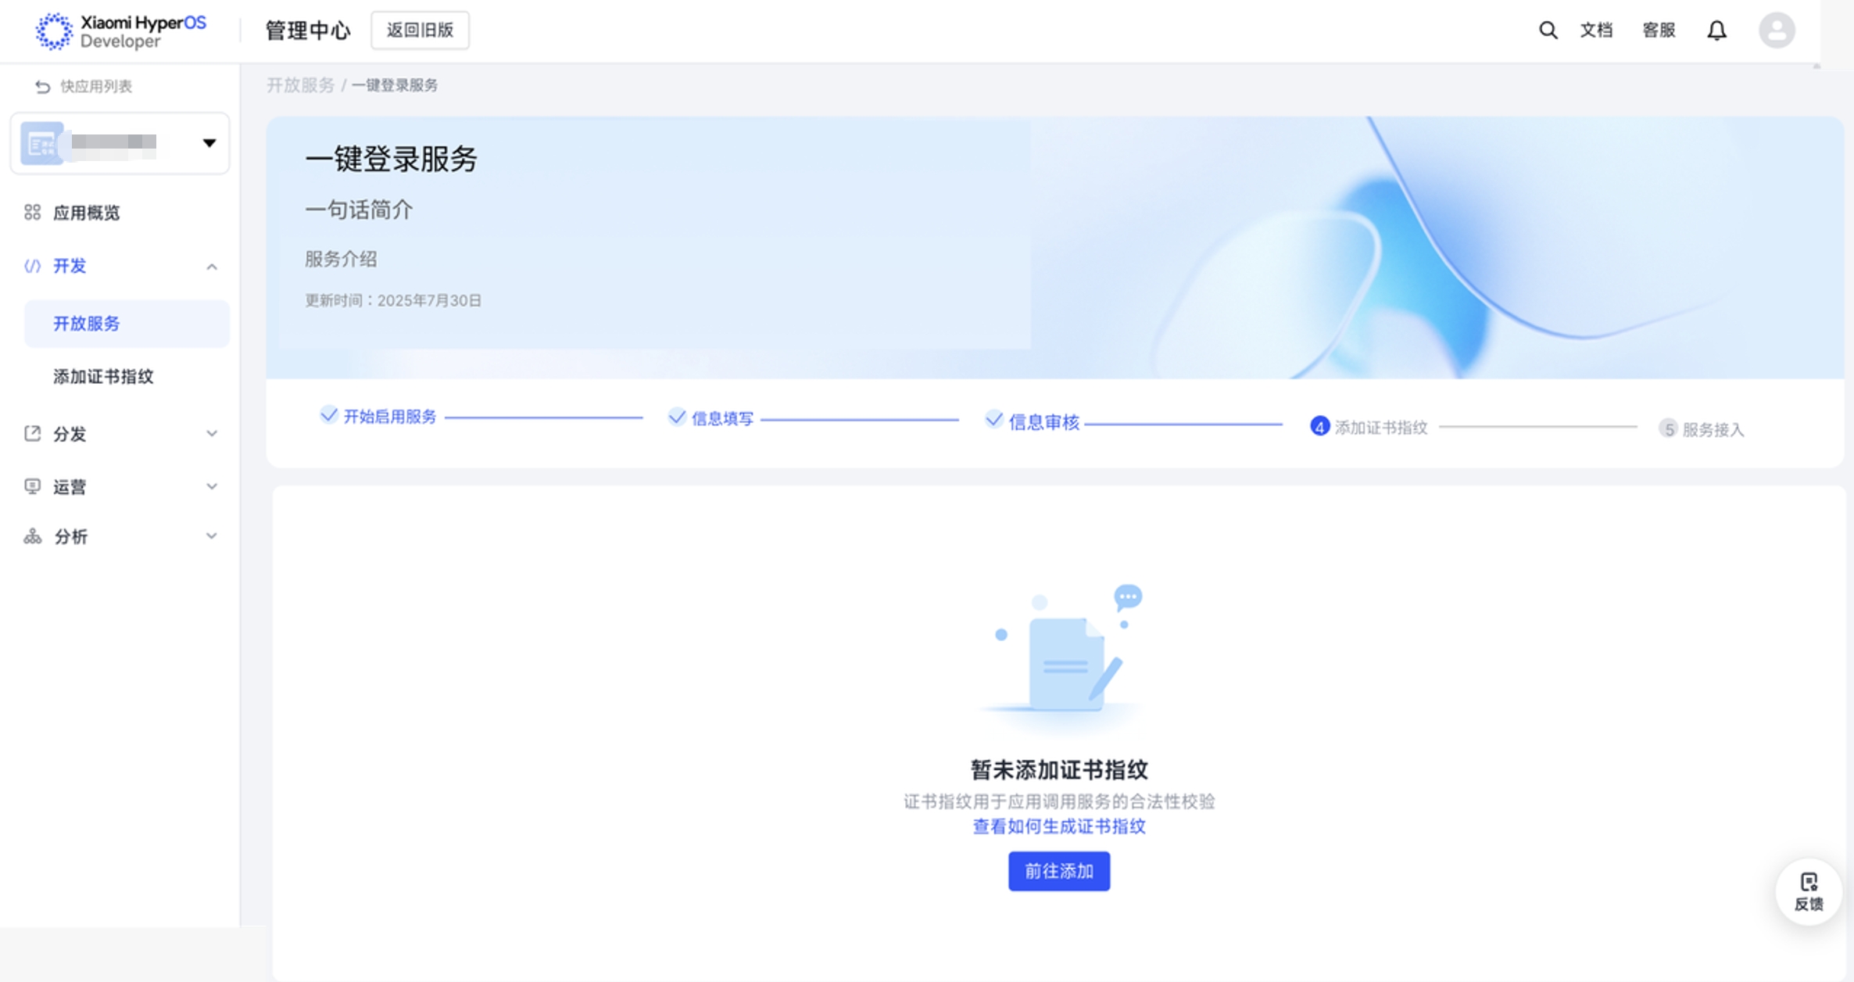
Task: Click the 反馈 feedback floating icon
Action: pos(1809,891)
